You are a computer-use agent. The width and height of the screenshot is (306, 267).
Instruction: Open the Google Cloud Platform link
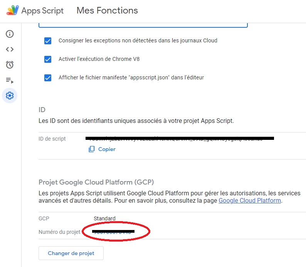(250, 200)
